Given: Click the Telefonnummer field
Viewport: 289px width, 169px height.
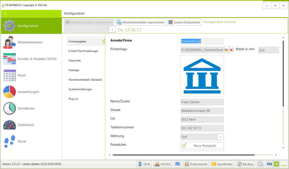Looking at the screenshot, I should (x=202, y=128).
